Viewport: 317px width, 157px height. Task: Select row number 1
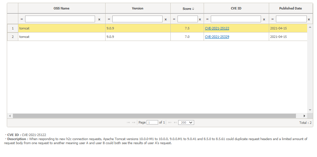13,28
